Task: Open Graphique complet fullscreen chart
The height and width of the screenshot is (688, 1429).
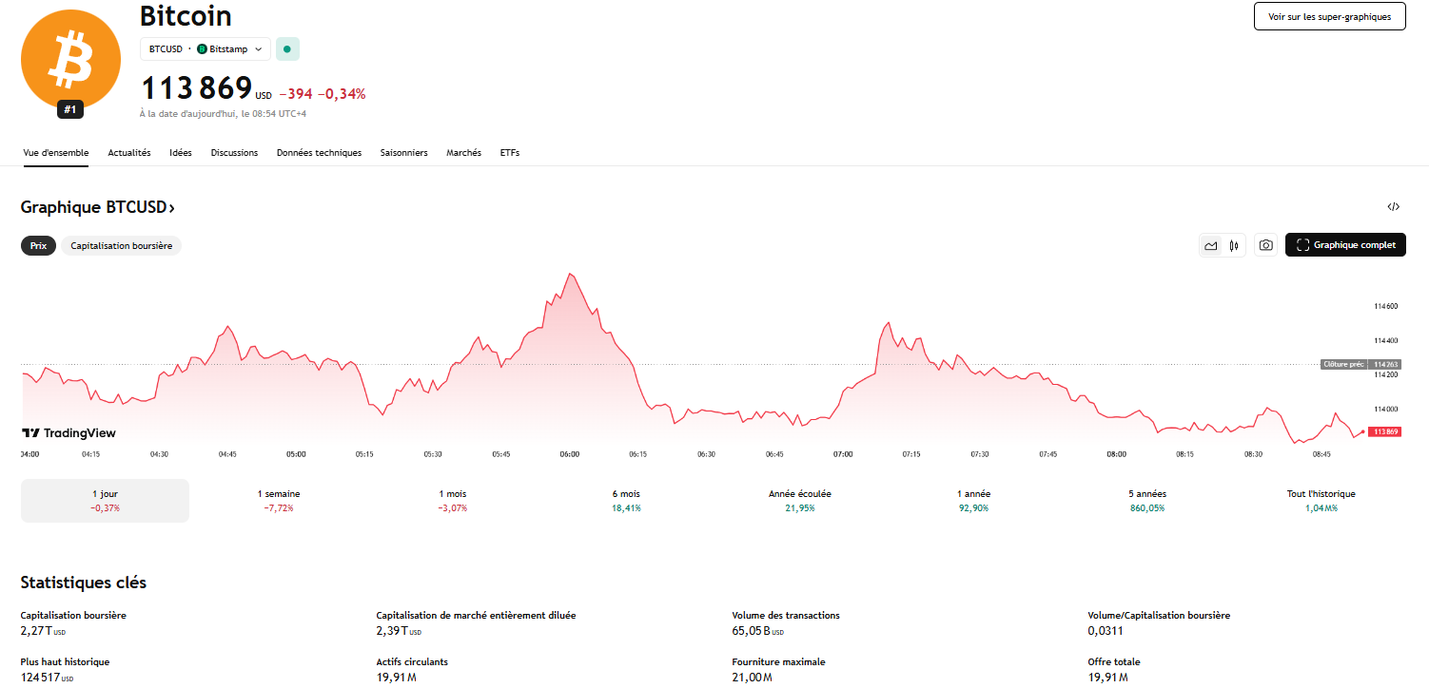Action: click(1345, 245)
